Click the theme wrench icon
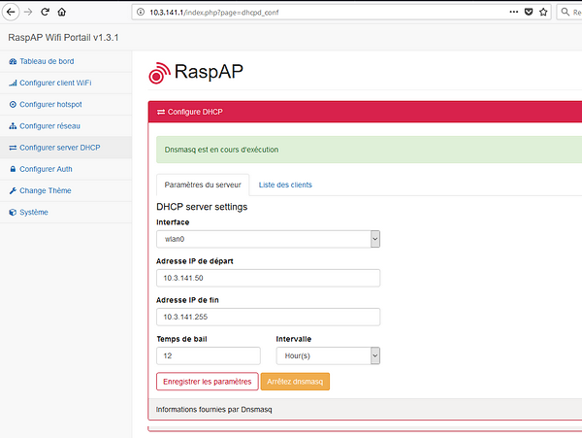The width and height of the screenshot is (582, 438). (x=13, y=190)
